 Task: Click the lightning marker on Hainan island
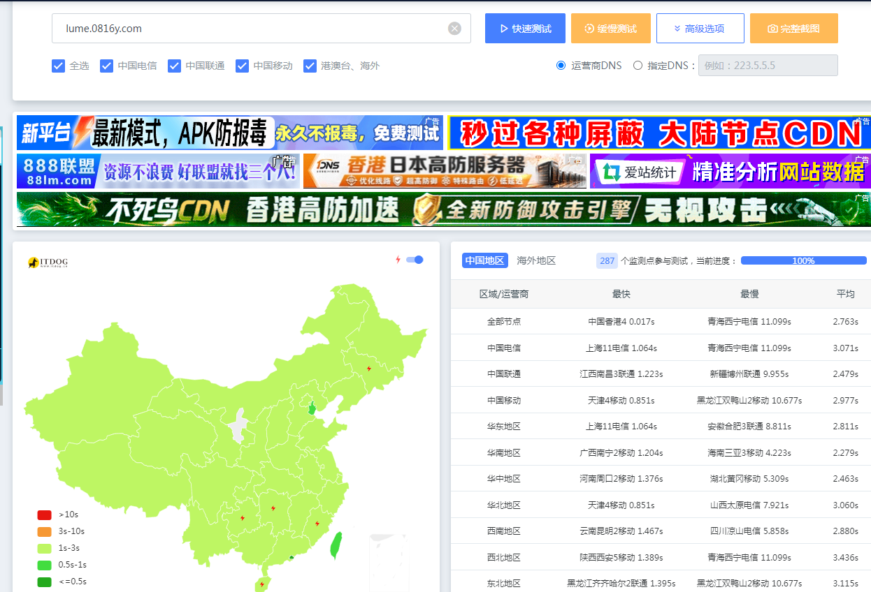click(262, 584)
